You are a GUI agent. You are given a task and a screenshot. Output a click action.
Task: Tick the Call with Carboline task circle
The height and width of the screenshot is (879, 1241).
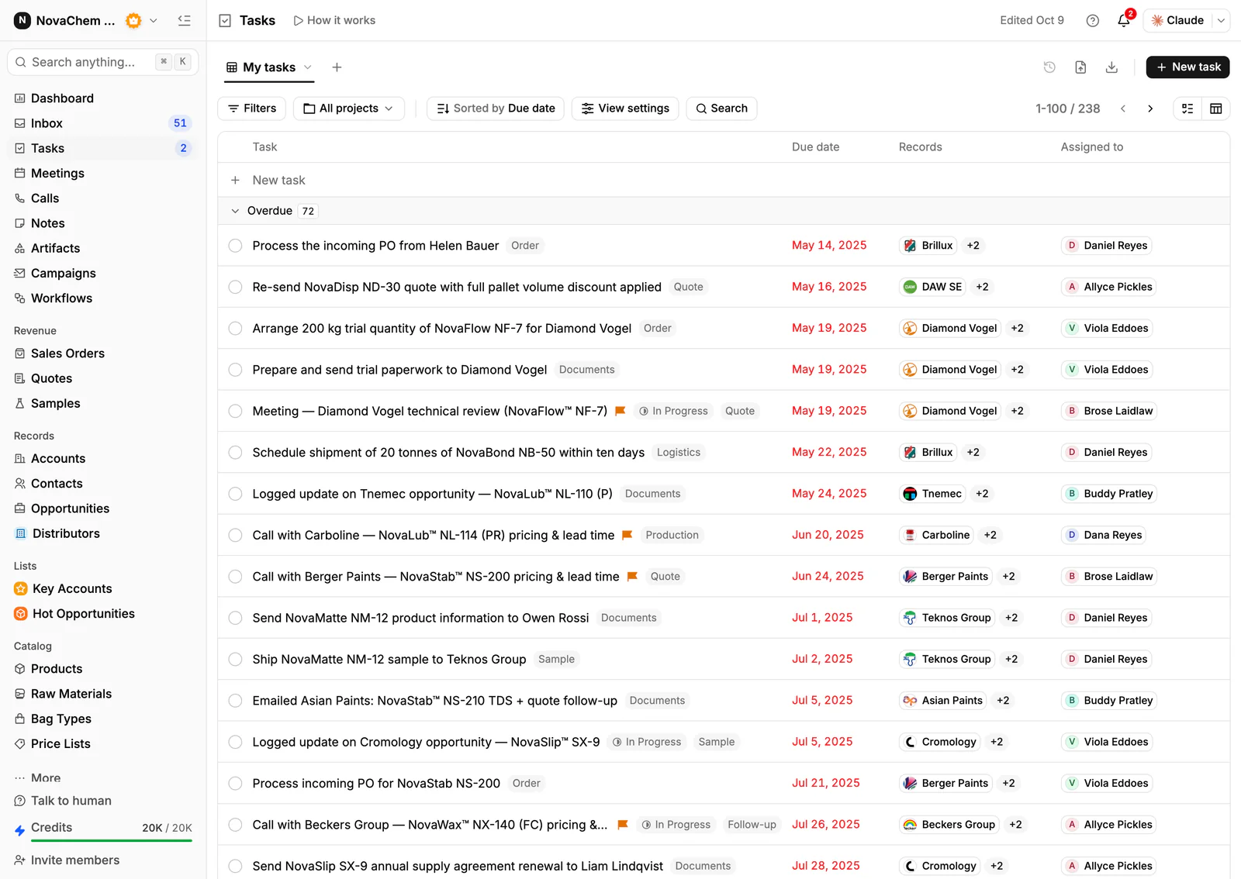click(x=235, y=535)
